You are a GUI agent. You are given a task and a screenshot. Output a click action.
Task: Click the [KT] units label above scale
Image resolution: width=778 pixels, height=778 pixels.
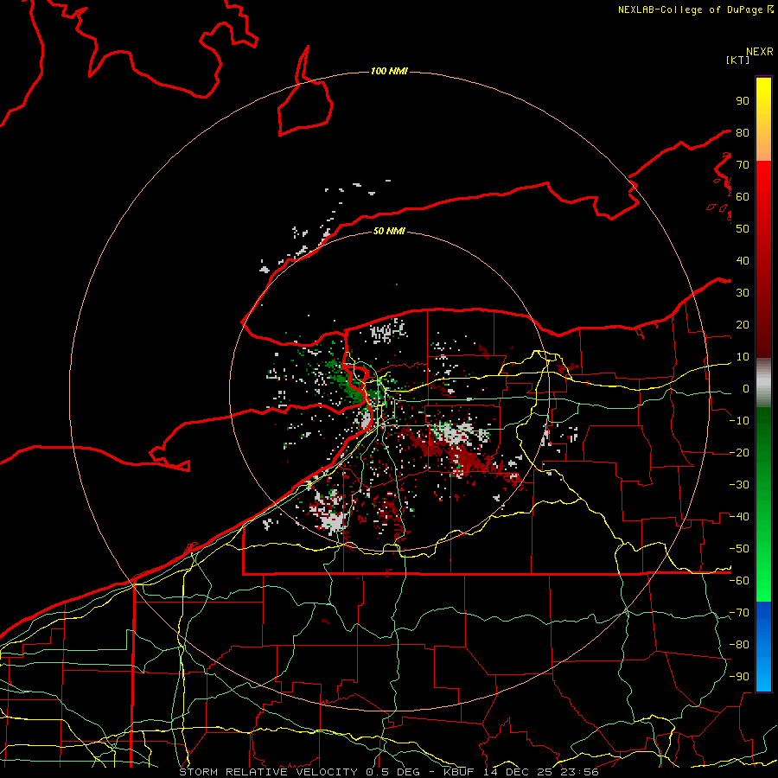(737, 60)
